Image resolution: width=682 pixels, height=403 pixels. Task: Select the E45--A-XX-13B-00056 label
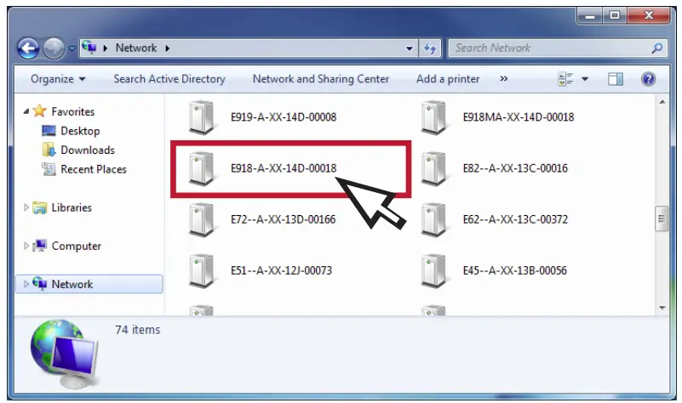click(514, 270)
